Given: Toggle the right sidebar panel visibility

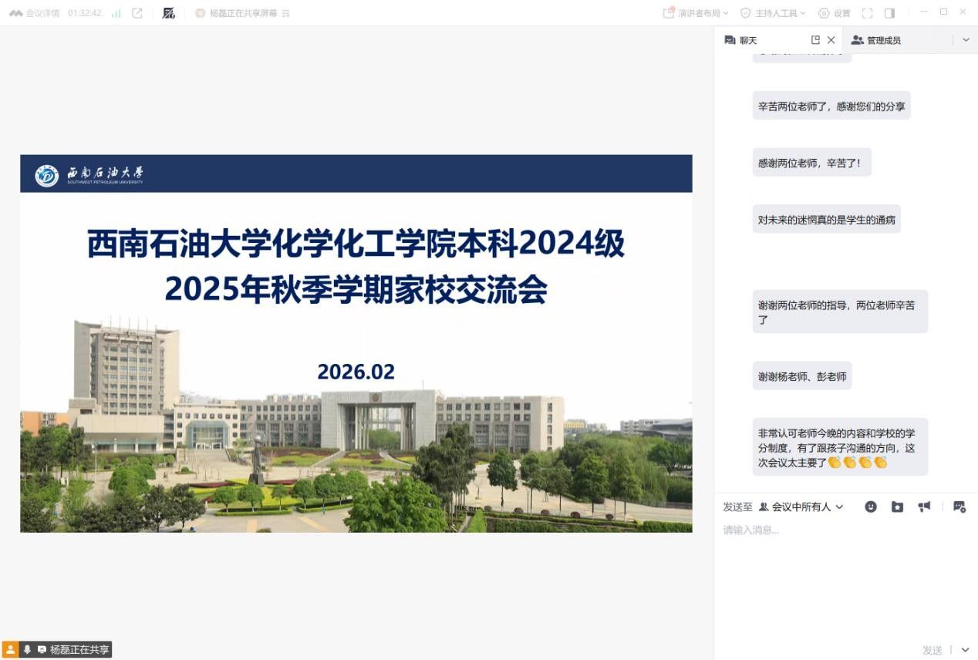Looking at the screenshot, I should (889, 13).
